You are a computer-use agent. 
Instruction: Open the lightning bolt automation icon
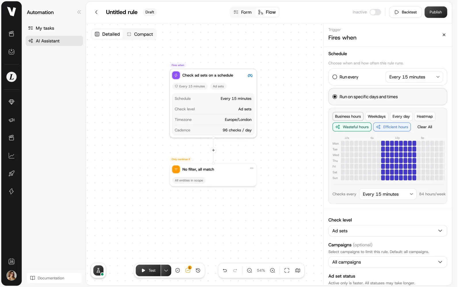(x=11, y=191)
